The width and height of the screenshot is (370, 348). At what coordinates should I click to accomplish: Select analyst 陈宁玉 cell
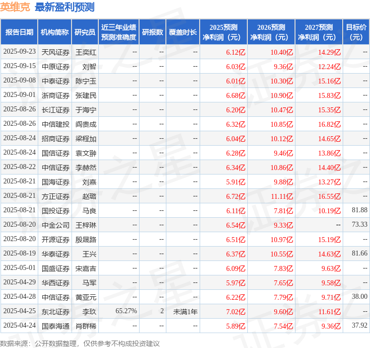click(x=86, y=81)
